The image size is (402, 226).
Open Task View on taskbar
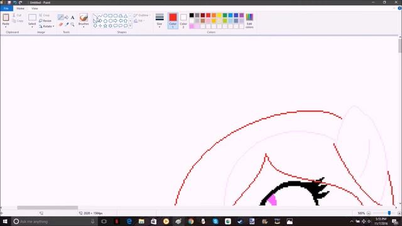point(104,222)
